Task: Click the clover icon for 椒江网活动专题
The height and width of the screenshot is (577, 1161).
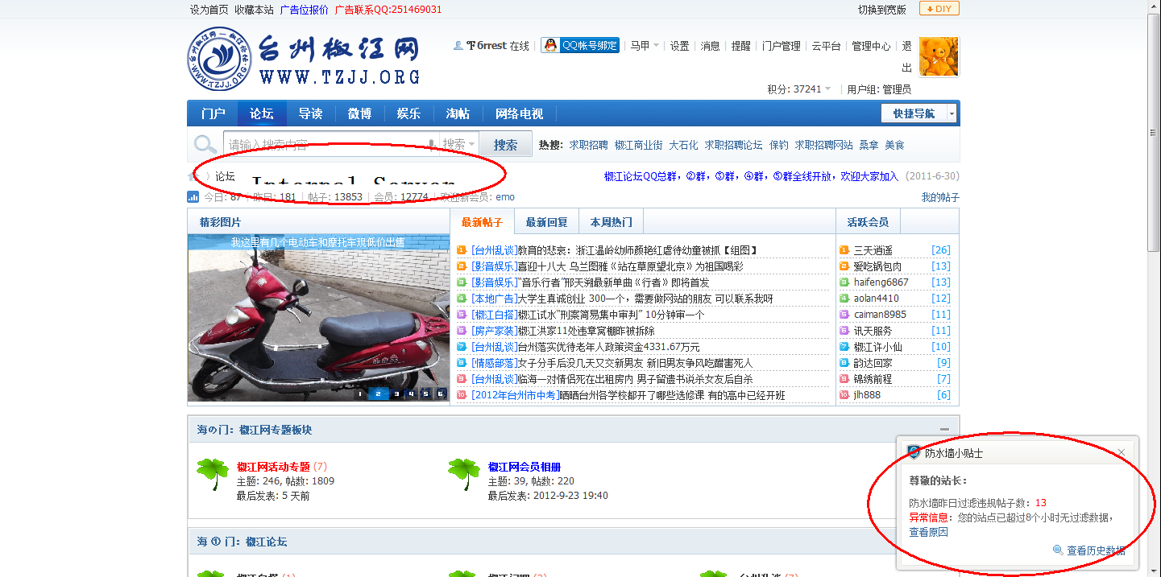Action: 213,475
